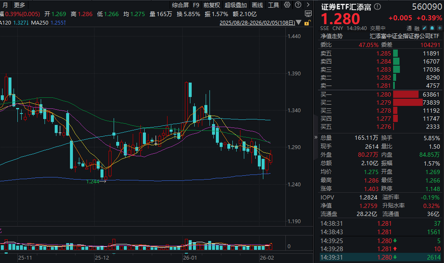Add to watchlist using the plus icon
The width and height of the screenshot is (444, 263).
click(440, 28)
